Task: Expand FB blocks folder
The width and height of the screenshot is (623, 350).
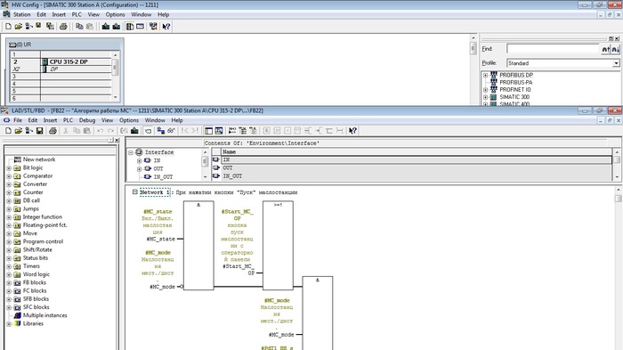Action: coord(9,283)
